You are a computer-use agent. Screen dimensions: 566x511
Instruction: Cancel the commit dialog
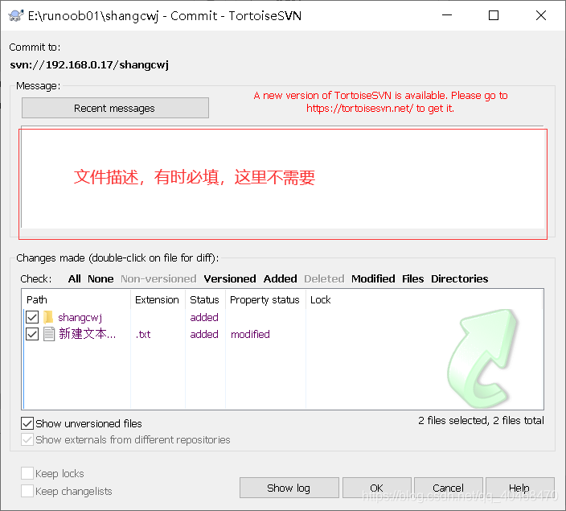(x=449, y=488)
